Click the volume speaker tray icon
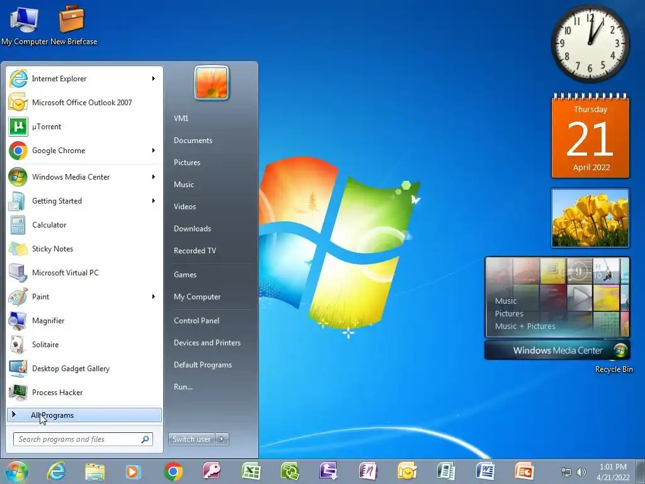645x484 pixels. 581,472
